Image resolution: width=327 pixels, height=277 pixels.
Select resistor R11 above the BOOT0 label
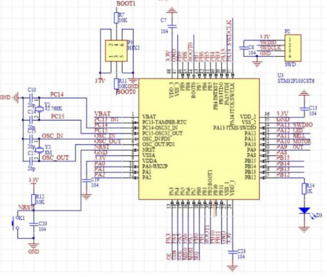click(x=117, y=84)
